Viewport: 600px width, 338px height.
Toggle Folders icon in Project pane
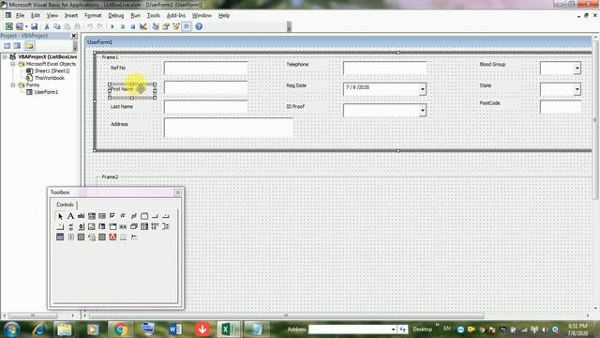click(30, 46)
